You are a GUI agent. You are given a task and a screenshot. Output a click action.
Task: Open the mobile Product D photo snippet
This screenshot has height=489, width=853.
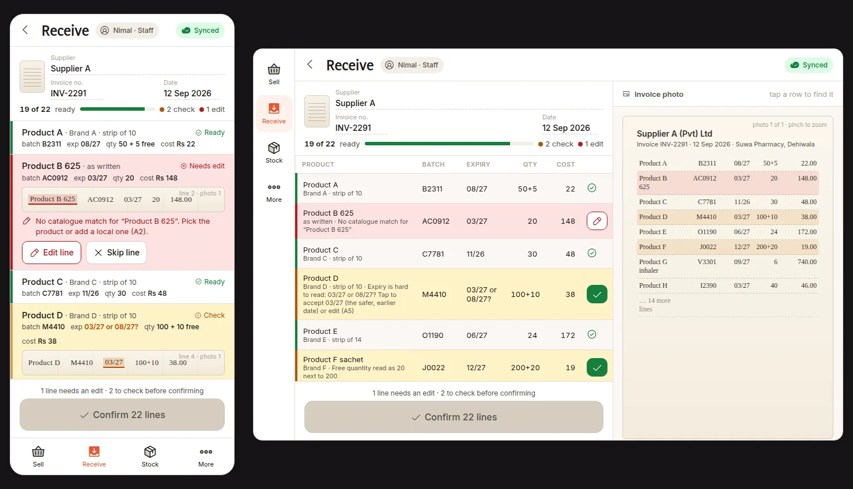122,362
